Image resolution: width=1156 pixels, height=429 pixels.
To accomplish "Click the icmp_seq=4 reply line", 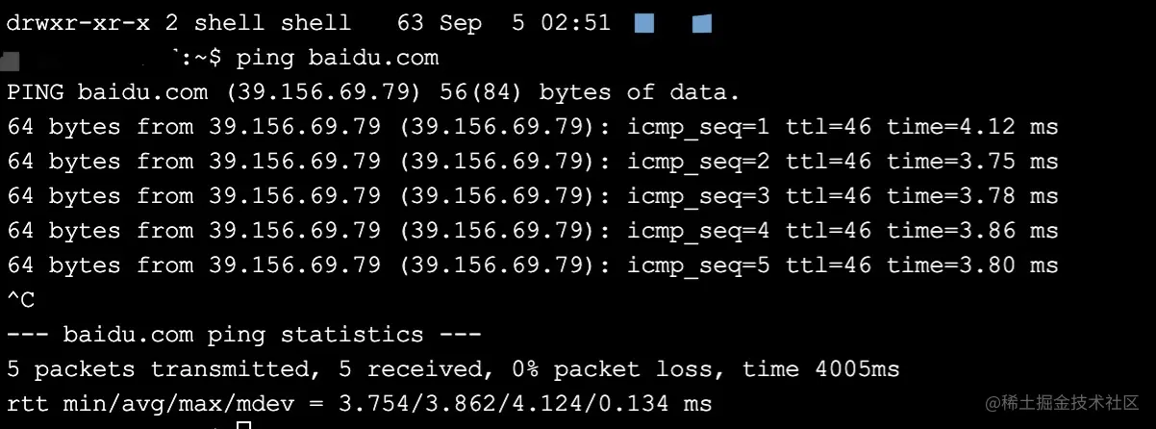I will point(532,231).
